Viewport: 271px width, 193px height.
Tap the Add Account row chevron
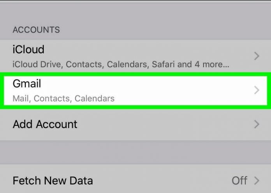(x=257, y=125)
